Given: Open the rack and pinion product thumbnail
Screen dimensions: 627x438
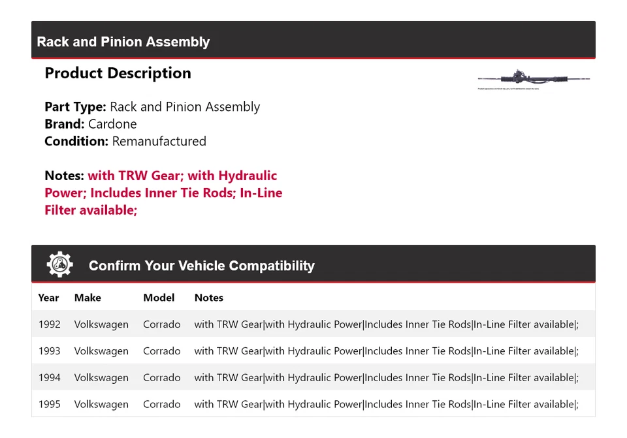Looking at the screenshot, I should tap(534, 79).
